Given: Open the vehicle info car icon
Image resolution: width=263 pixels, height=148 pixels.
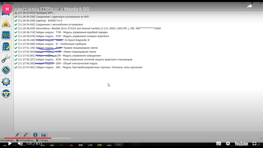Looking at the screenshot, I should click(x=5, y=13).
